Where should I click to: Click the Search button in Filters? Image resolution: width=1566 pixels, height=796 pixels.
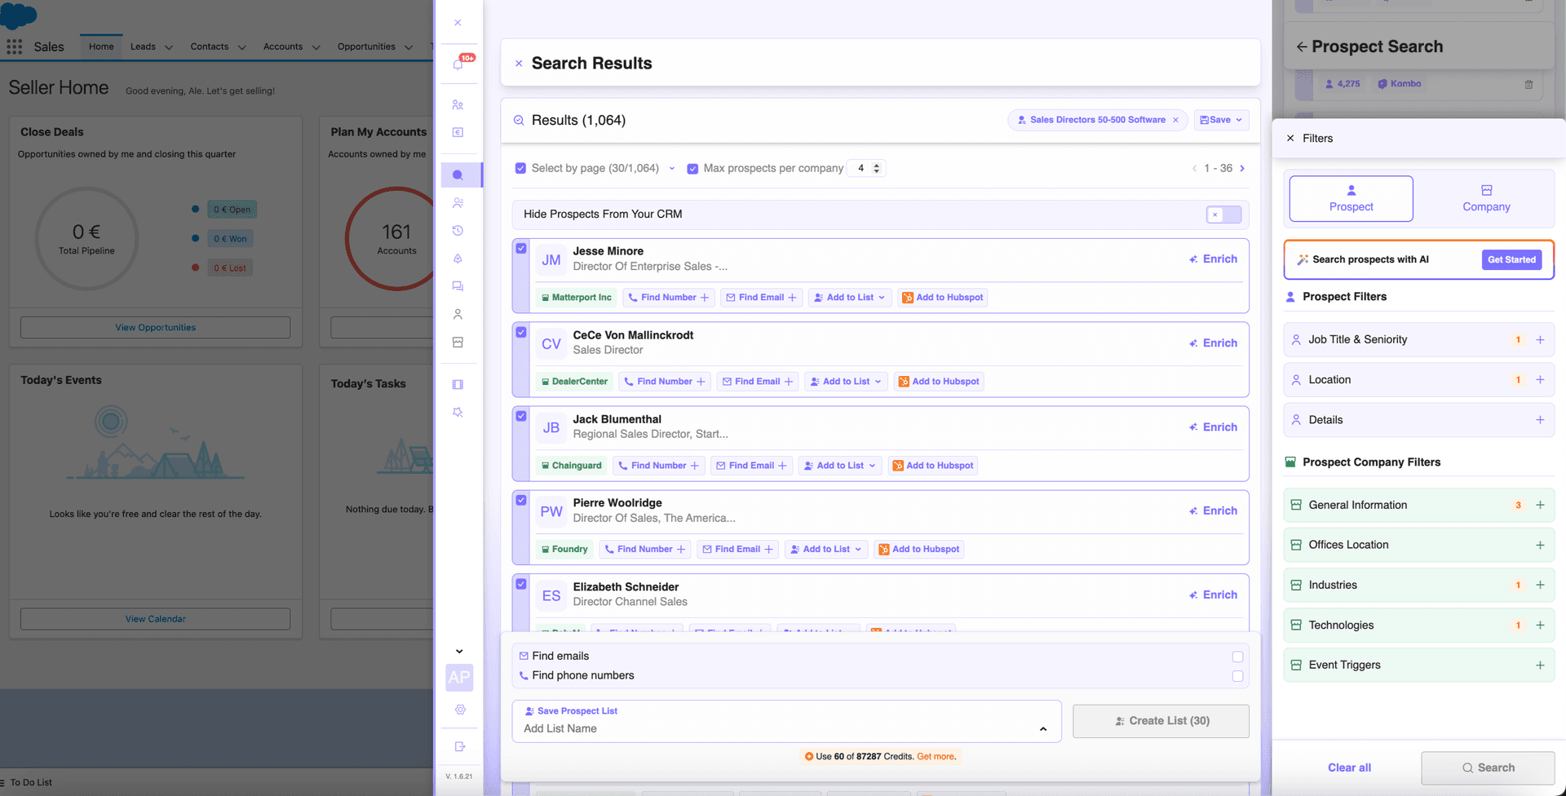[x=1488, y=767]
